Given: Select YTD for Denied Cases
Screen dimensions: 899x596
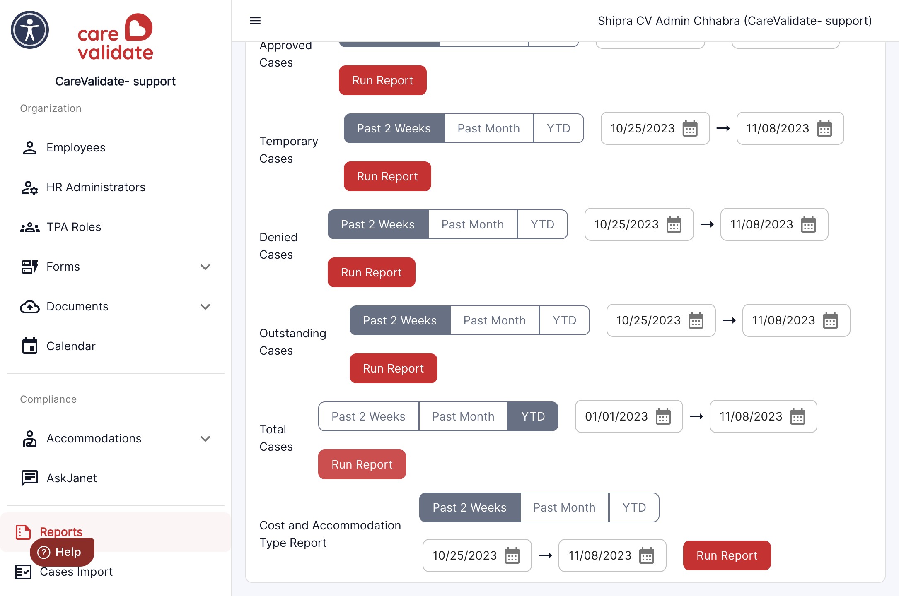Looking at the screenshot, I should pos(542,224).
